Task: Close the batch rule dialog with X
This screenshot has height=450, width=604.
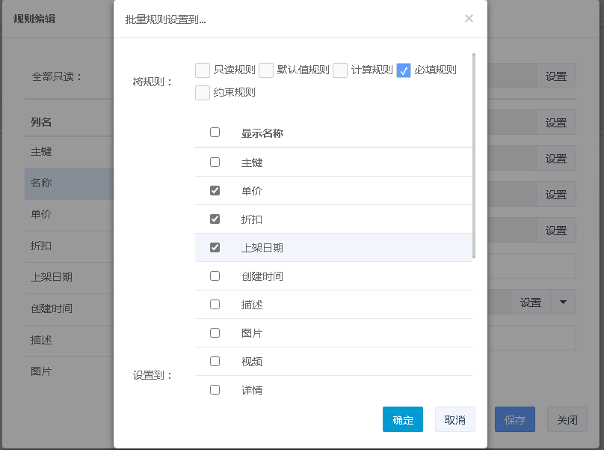Action: (469, 19)
